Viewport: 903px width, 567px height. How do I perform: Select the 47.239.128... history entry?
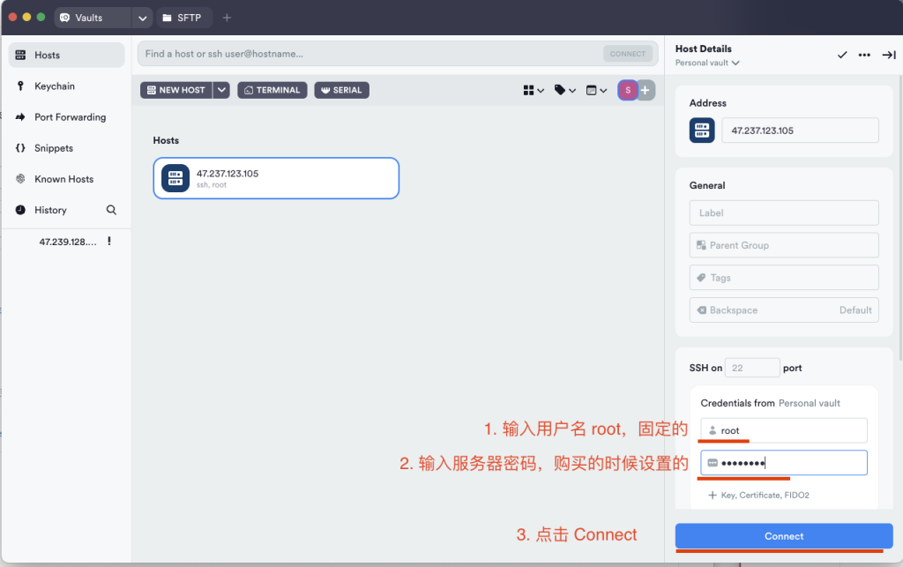click(67, 242)
